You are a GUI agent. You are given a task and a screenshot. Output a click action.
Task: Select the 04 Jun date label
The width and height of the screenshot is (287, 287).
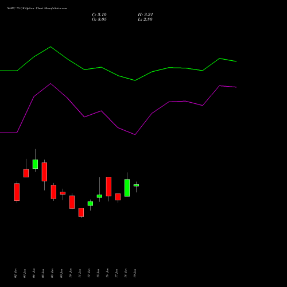point(34,273)
